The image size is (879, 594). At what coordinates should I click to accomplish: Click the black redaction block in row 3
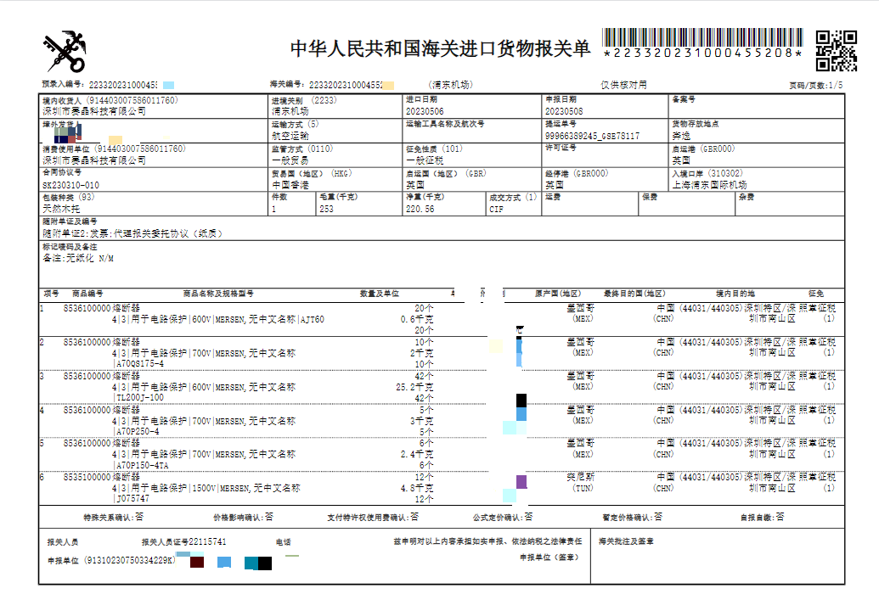521,399
